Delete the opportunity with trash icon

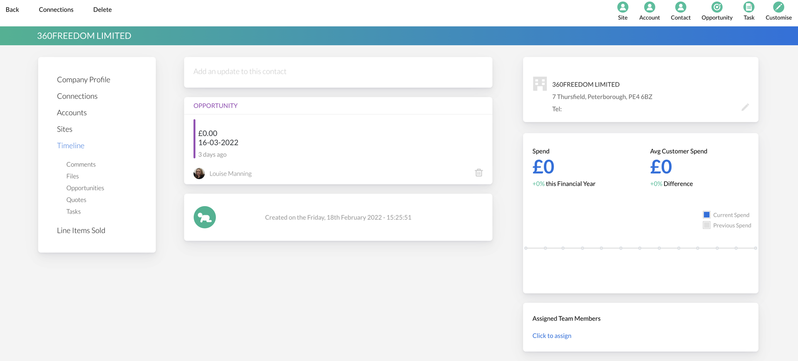[x=478, y=173]
